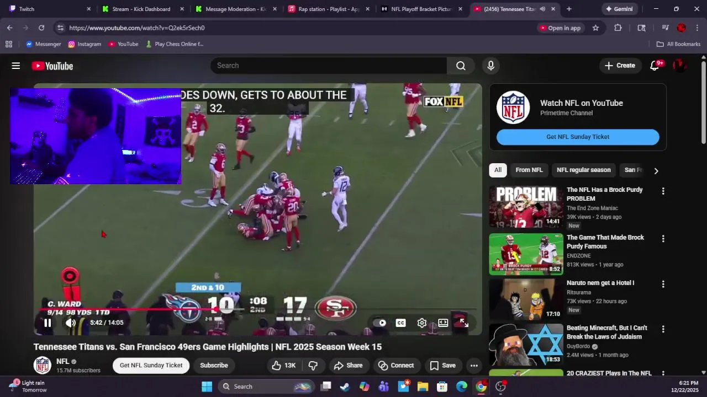Bookmark this page with star icon
This screenshot has height=397, width=707.
pyautogui.click(x=595, y=28)
